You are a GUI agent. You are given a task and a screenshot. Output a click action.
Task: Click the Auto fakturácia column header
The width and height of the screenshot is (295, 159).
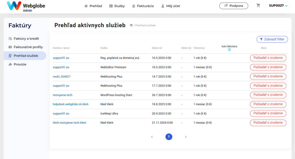[x=229, y=46]
